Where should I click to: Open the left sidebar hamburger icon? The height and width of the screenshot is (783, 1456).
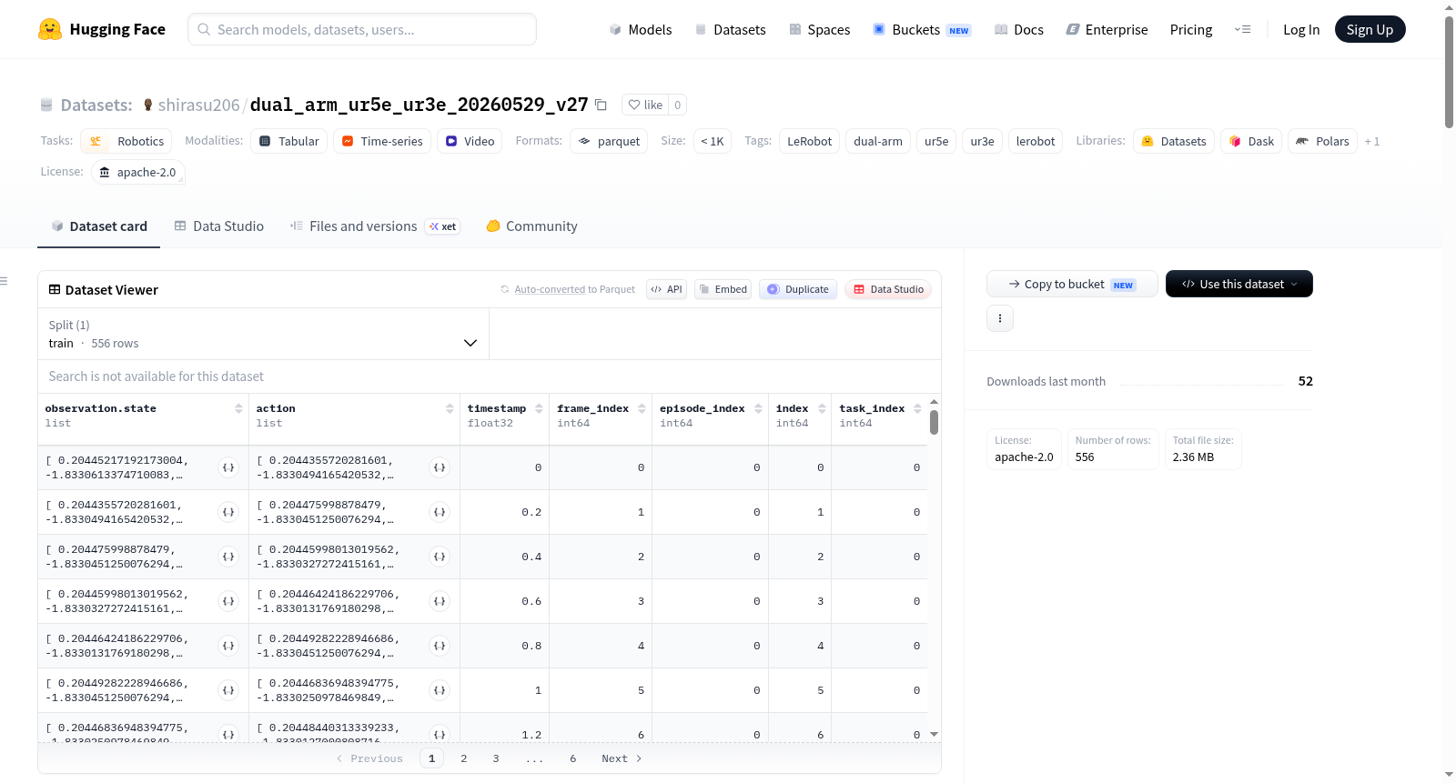(4, 281)
